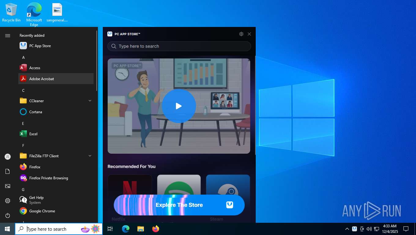Image resolution: width=416 pixels, height=235 pixels.
Task: Select the Microsoft Edge desktop shortcut
Action: click(x=34, y=14)
